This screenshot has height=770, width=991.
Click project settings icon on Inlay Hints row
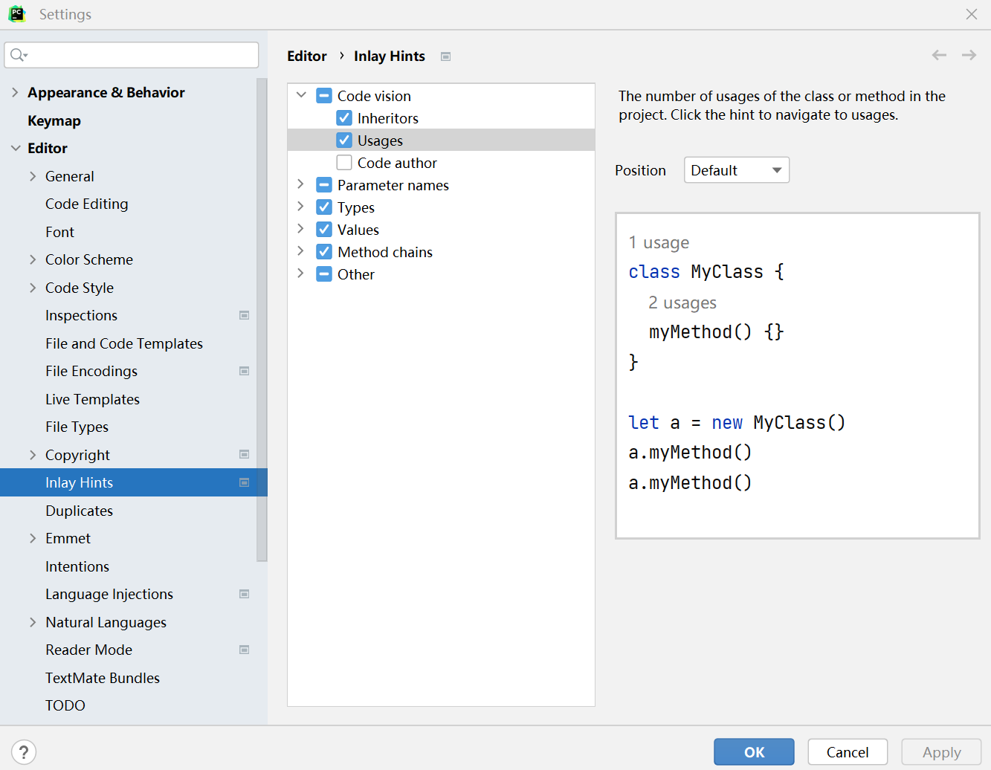(x=244, y=482)
